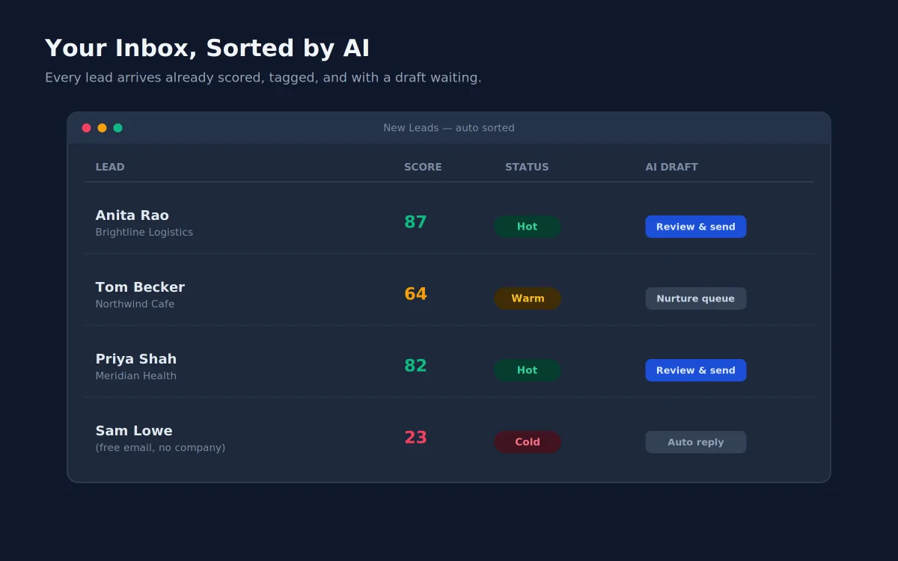Click the red window close dot
This screenshot has height=561, width=898.
click(87, 128)
